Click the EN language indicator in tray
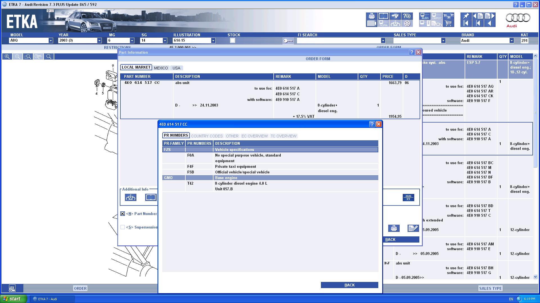The height and width of the screenshot is (303, 540). point(511,299)
